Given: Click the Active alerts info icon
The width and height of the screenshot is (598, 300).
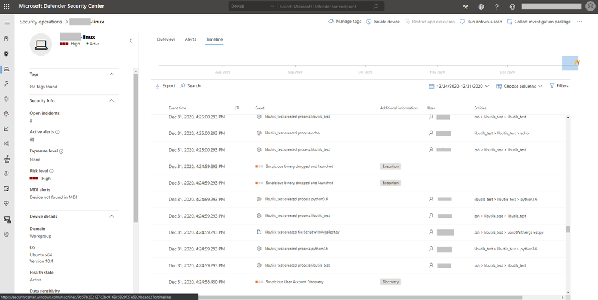Looking at the screenshot, I should click(x=57, y=132).
